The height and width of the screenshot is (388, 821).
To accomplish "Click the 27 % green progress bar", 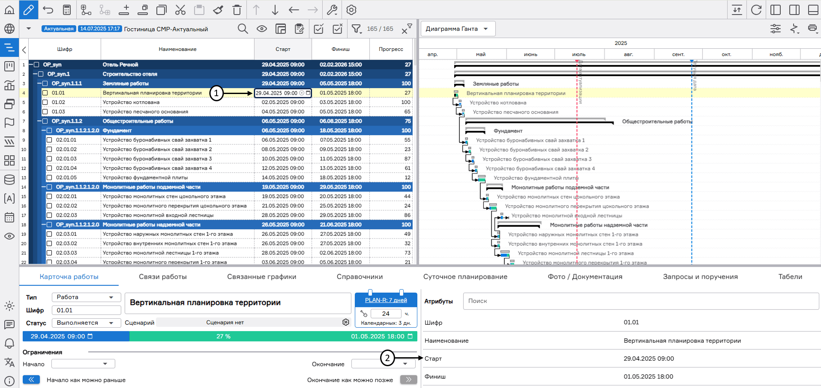I will pos(223,336).
